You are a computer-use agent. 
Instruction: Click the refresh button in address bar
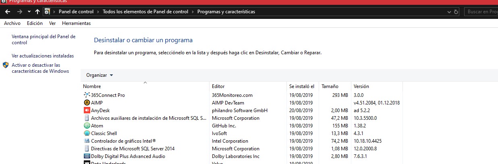tap(456, 12)
